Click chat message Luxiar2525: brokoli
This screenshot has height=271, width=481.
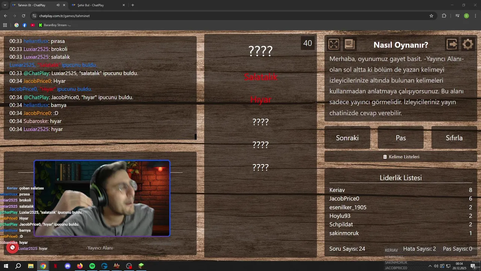[38, 49]
